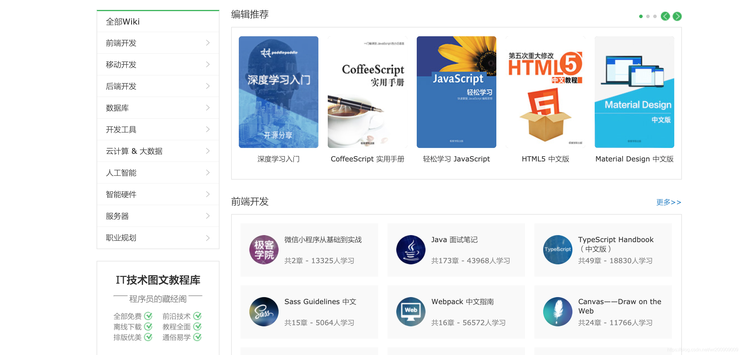
Task: Click the checkmark icon beside 离线下载
Action: 148,326
